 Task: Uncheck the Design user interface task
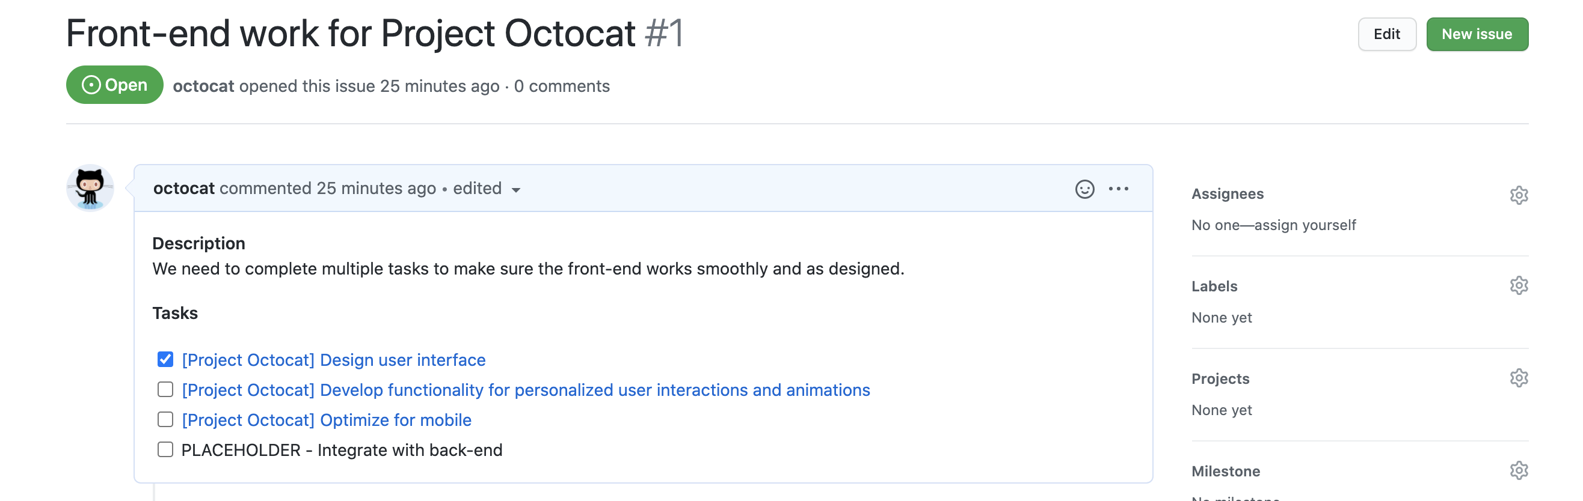tap(165, 359)
